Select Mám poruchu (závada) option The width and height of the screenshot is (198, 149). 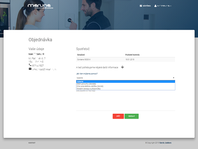(126, 84)
